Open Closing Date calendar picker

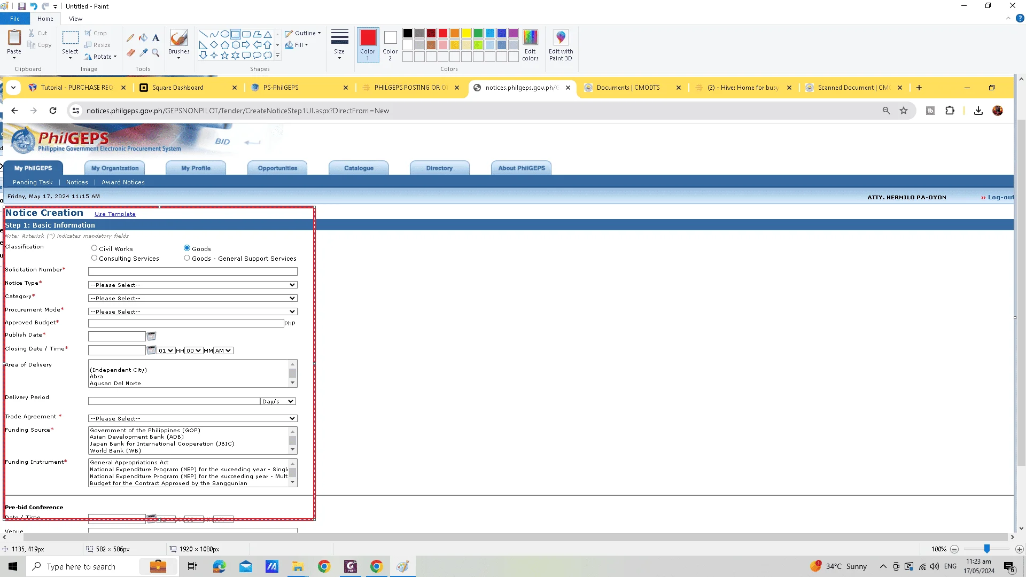(151, 350)
